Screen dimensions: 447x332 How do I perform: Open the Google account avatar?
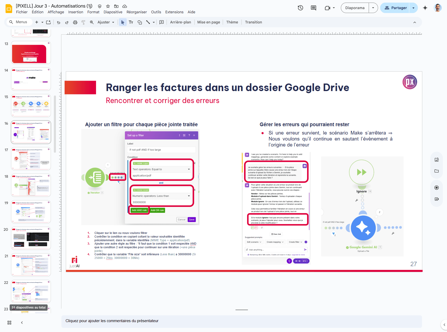(438, 8)
